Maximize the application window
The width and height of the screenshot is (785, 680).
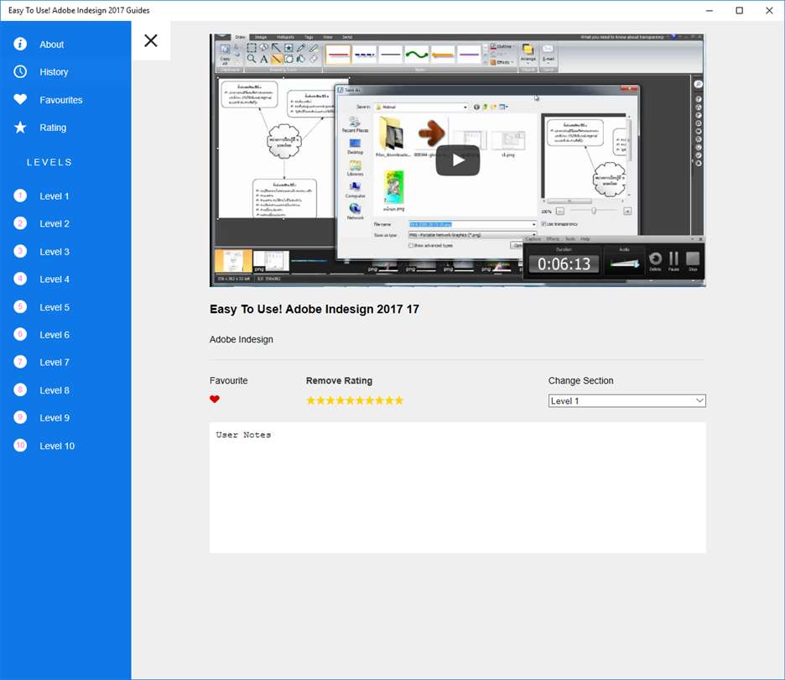[x=739, y=11]
